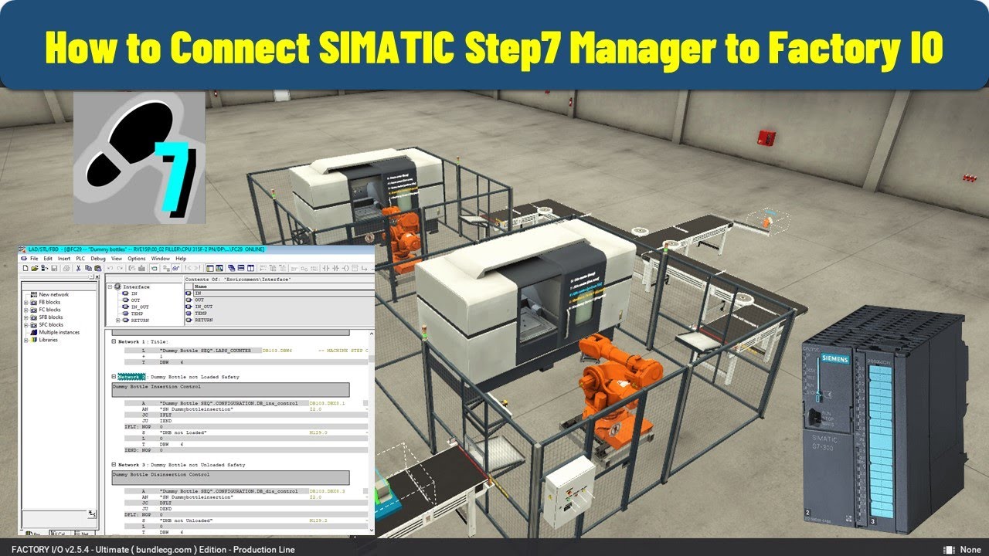This screenshot has height=556, width=989.
Task: Print the open block
Action: (66, 267)
